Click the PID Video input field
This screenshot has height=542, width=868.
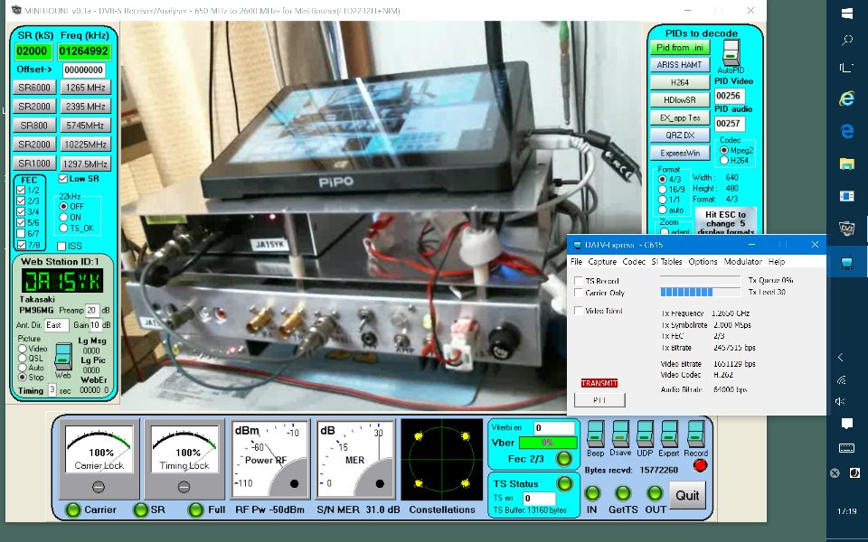(x=729, y=96)
